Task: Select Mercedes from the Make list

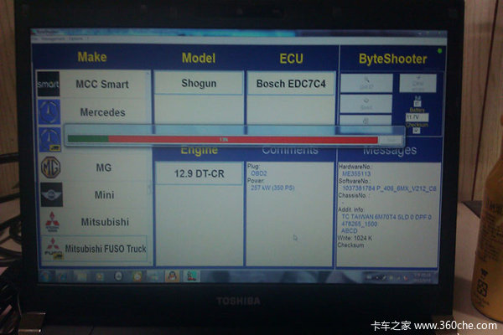Action: pos(102,112)
